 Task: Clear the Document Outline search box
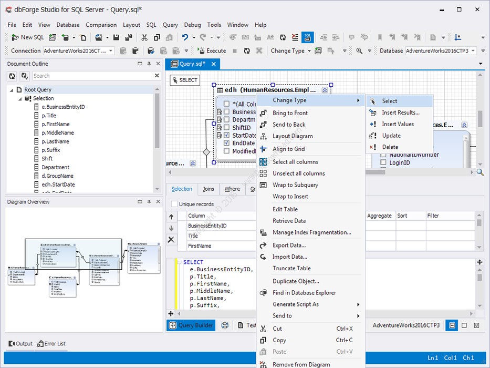coord(157,75)
